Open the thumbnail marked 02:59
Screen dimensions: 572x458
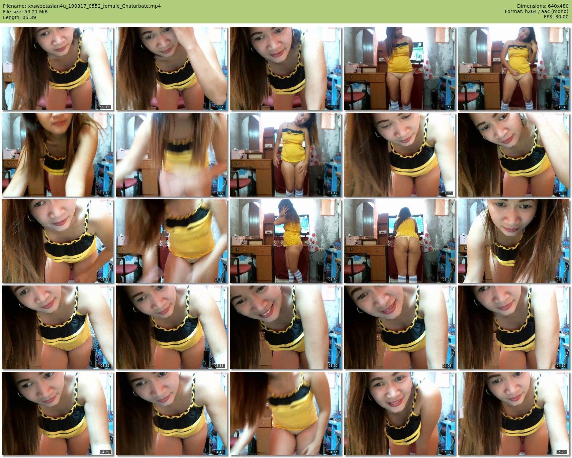(399, 241)
